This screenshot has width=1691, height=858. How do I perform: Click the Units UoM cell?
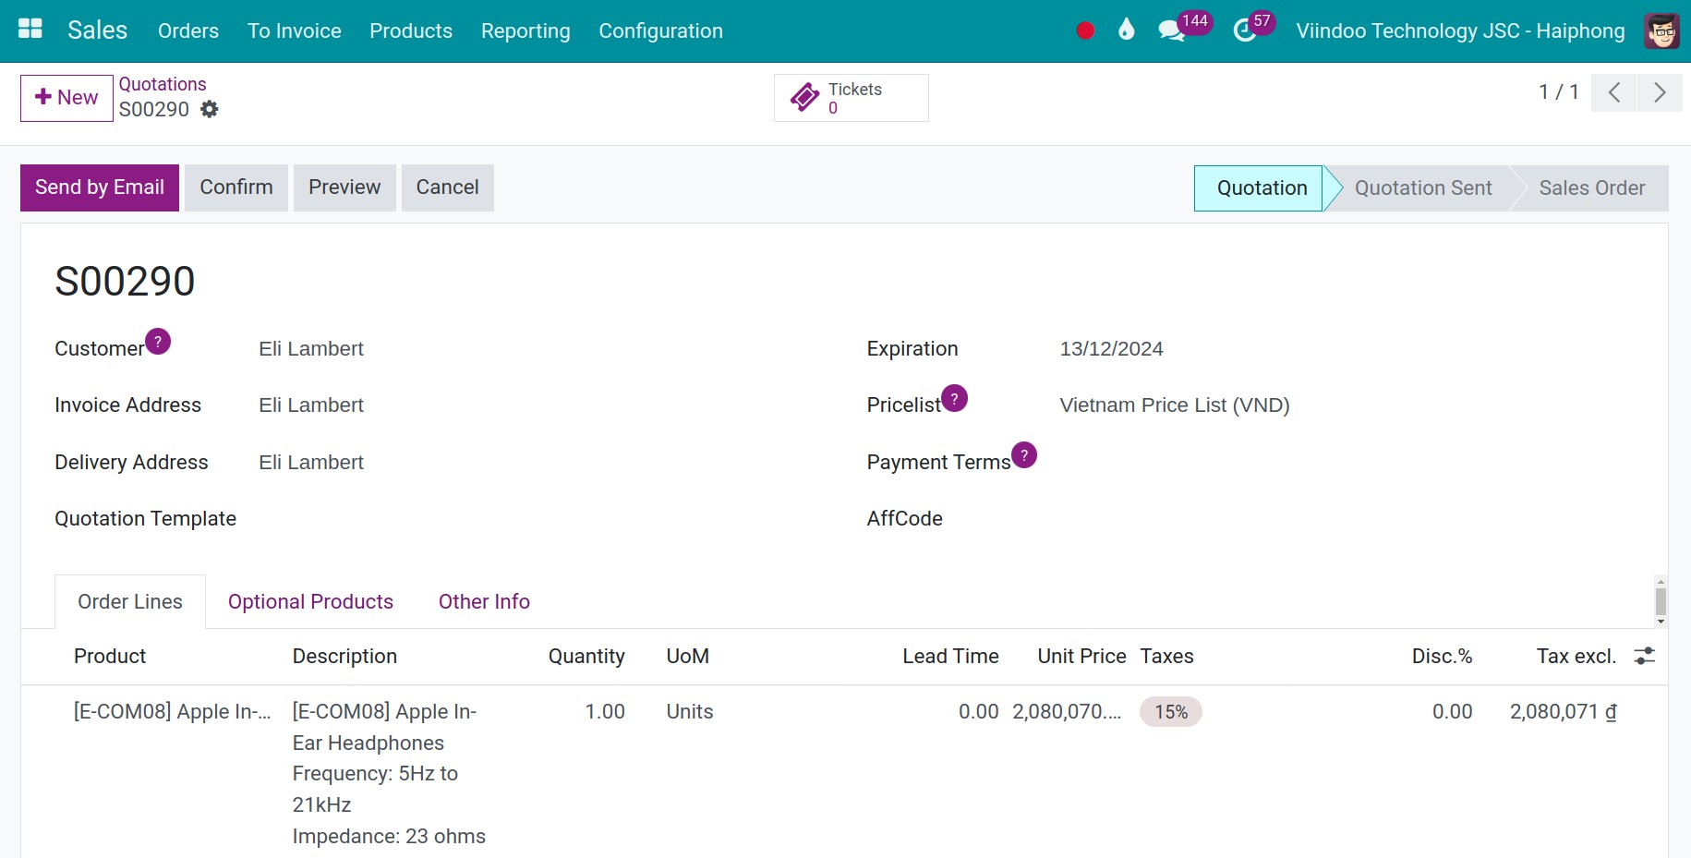click(690, 712)
